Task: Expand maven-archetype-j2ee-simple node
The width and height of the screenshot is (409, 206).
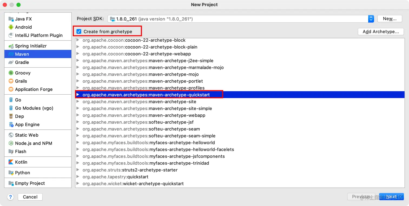Action: (78, 61)
